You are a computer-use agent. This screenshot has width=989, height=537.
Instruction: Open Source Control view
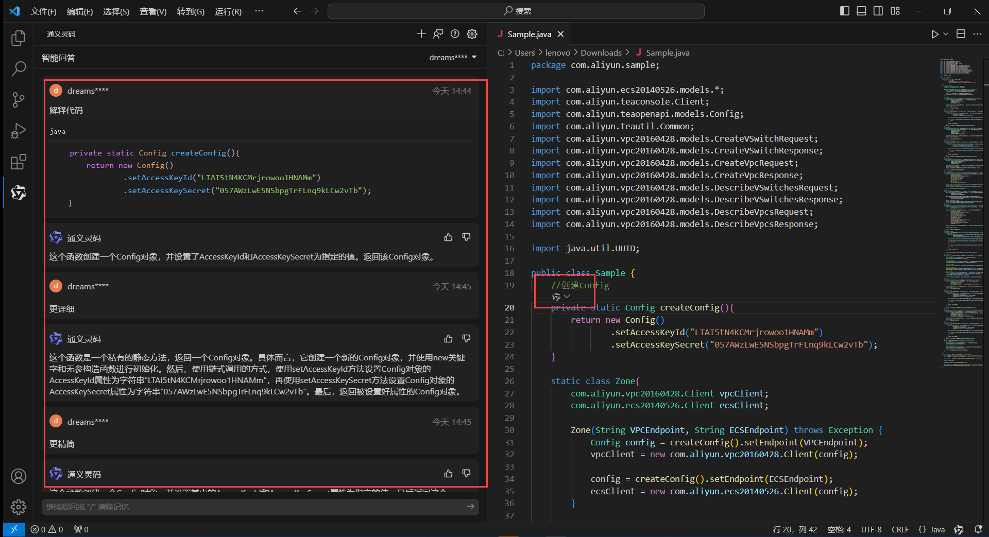(x=19, y=100)
